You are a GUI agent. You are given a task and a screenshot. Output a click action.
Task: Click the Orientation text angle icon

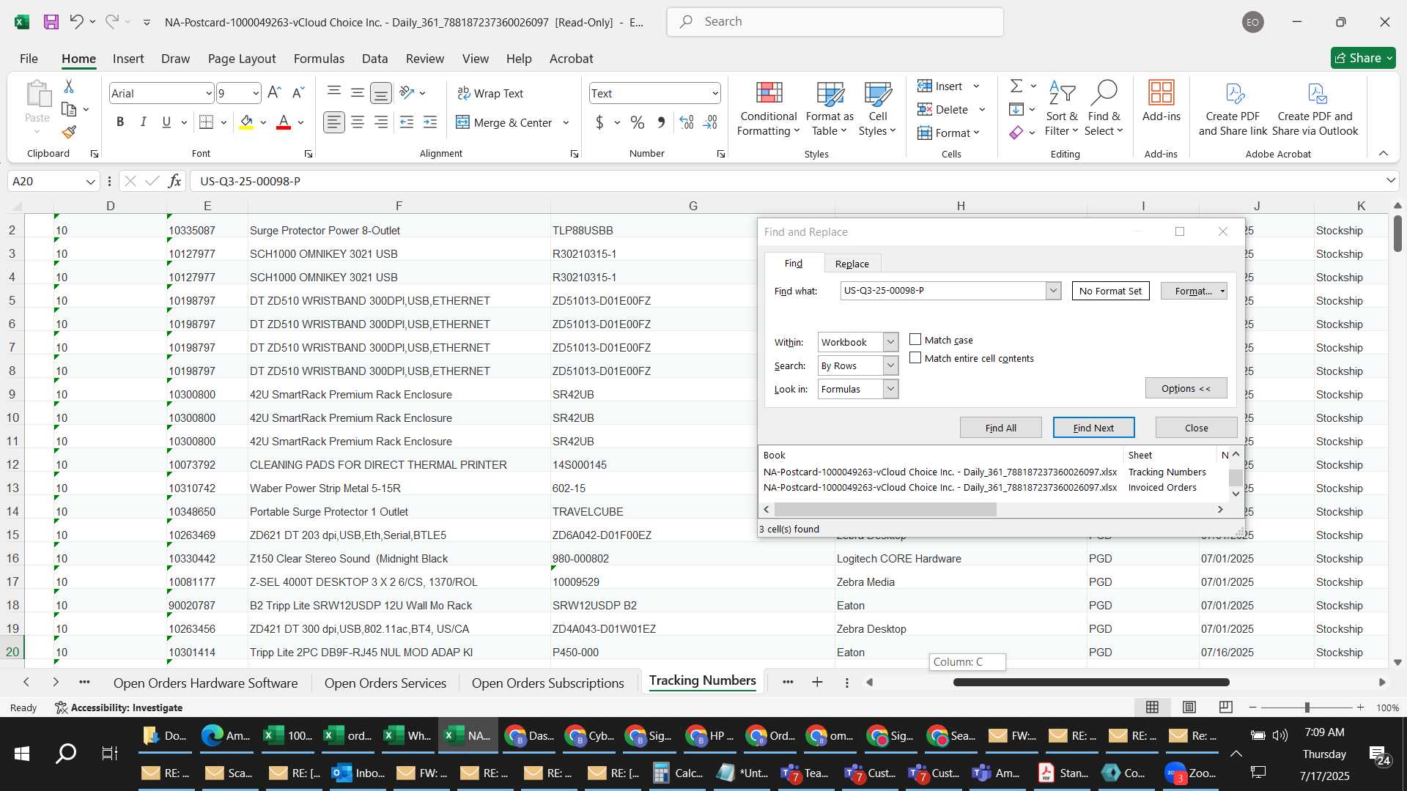[x=407, y=93]
